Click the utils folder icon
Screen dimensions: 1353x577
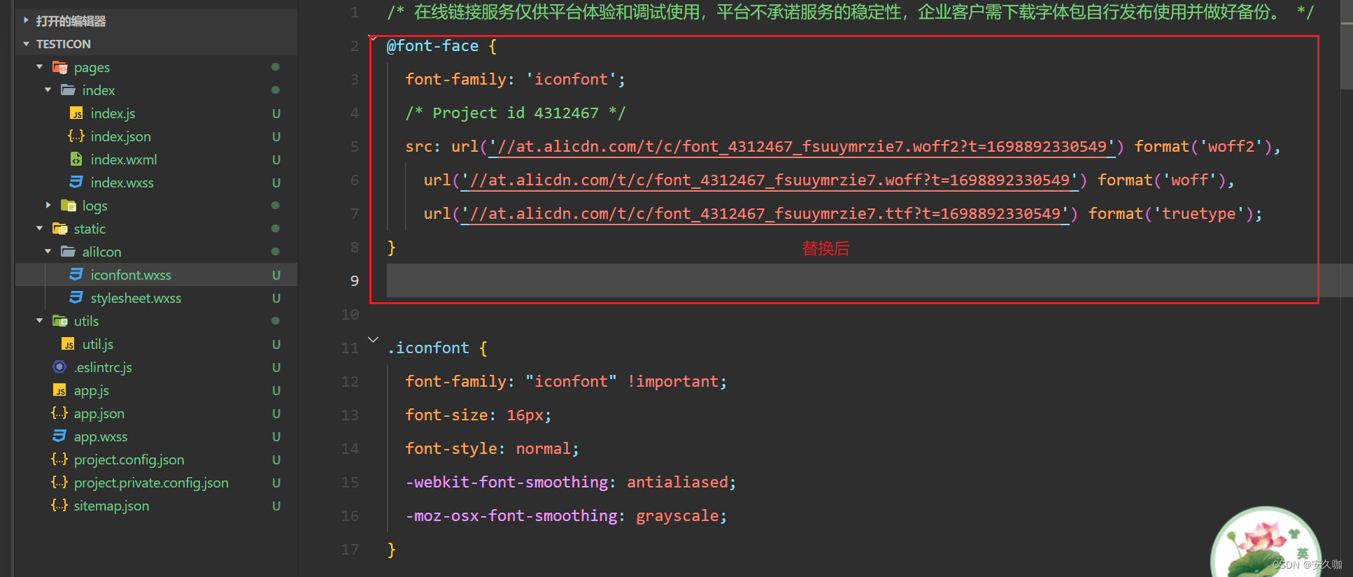click(x=60, y=321)
